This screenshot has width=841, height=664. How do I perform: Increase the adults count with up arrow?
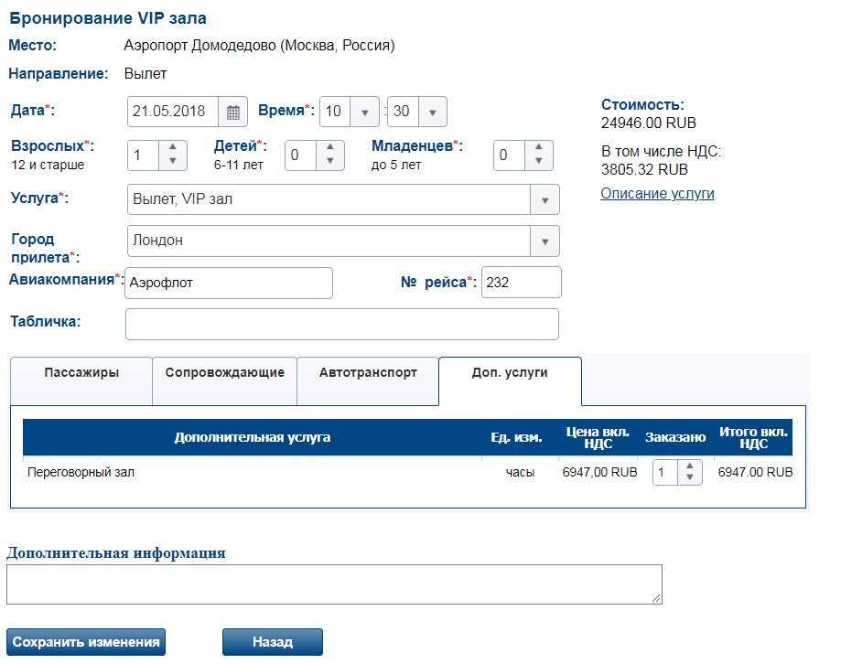172,148
